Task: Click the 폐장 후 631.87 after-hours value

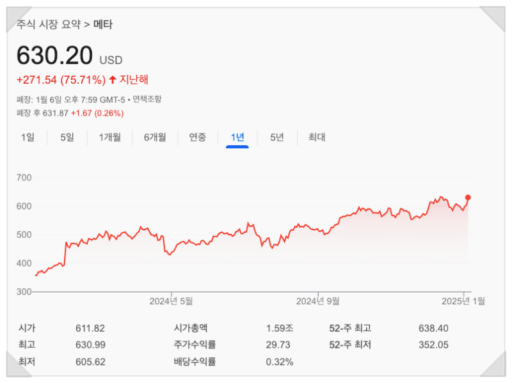Action: (42, 113)
